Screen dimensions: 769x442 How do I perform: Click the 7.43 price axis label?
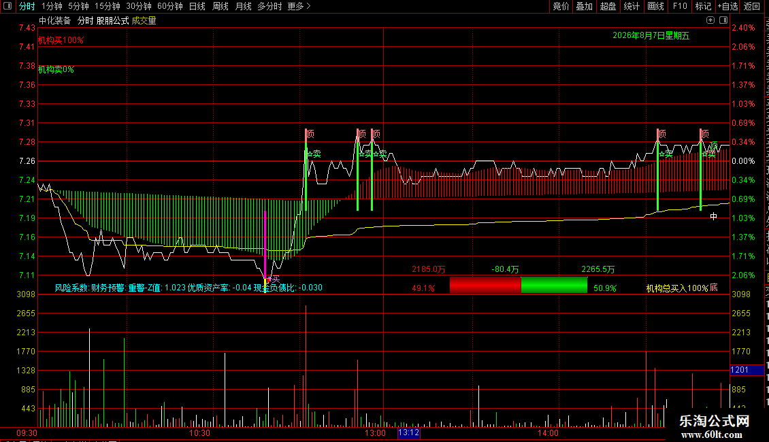pyautogui.click(x=27, y=27)
